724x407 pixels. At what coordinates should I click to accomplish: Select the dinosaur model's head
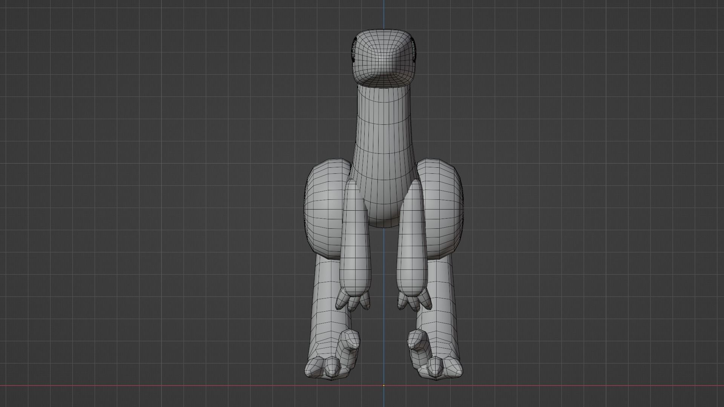coord(383,58)
